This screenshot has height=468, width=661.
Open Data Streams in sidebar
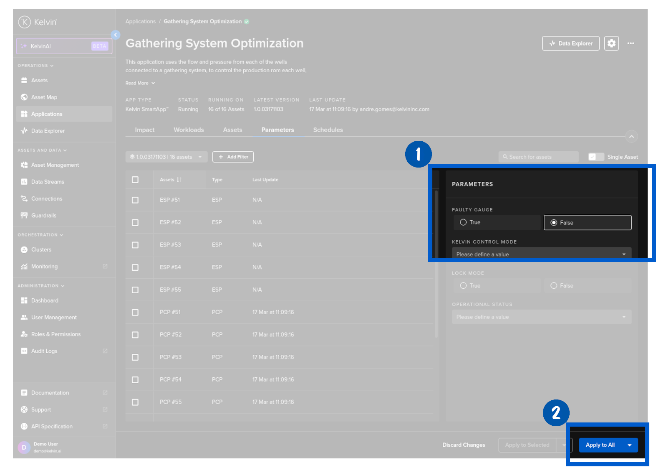coord(47,182)
